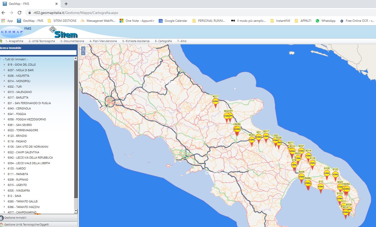The height and width of the screenshot is (227, 376).
Task: Expand the 6120 - BRINDISI node
Action: (4, 136)
